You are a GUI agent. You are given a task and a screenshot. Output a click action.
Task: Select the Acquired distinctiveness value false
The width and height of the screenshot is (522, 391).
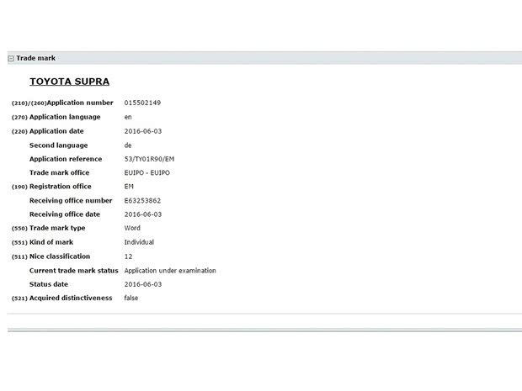point(131,299)
